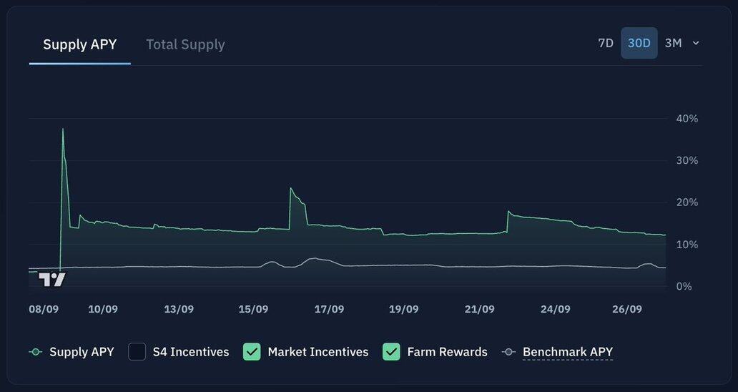Click the 17/09 date on x-axis
The height and width of the screenshot is (392, 738).
tap(329, 309)
